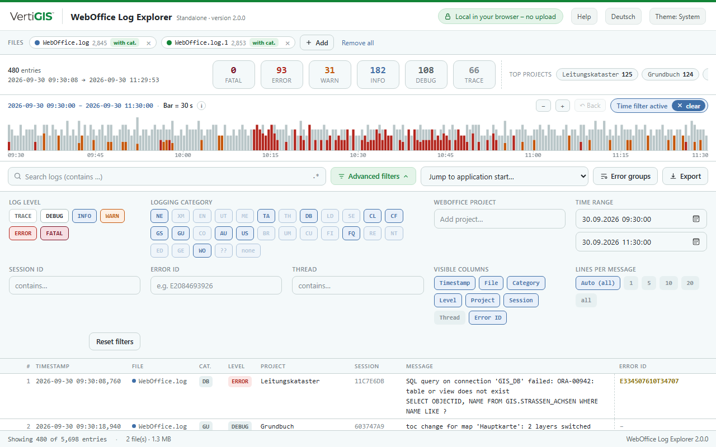Open calendar picker for end time
Image resolution: width=716 pixels, height=447 pixels.
[x=696, y=242]
